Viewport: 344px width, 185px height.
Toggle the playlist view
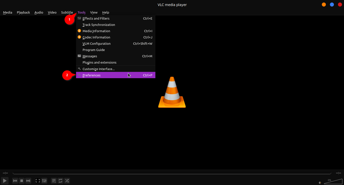click(54, 180)
